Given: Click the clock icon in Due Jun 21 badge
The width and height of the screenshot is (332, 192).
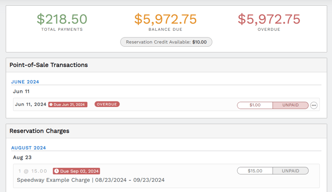Looking at the screenshot, I should (x=51, y=104).
